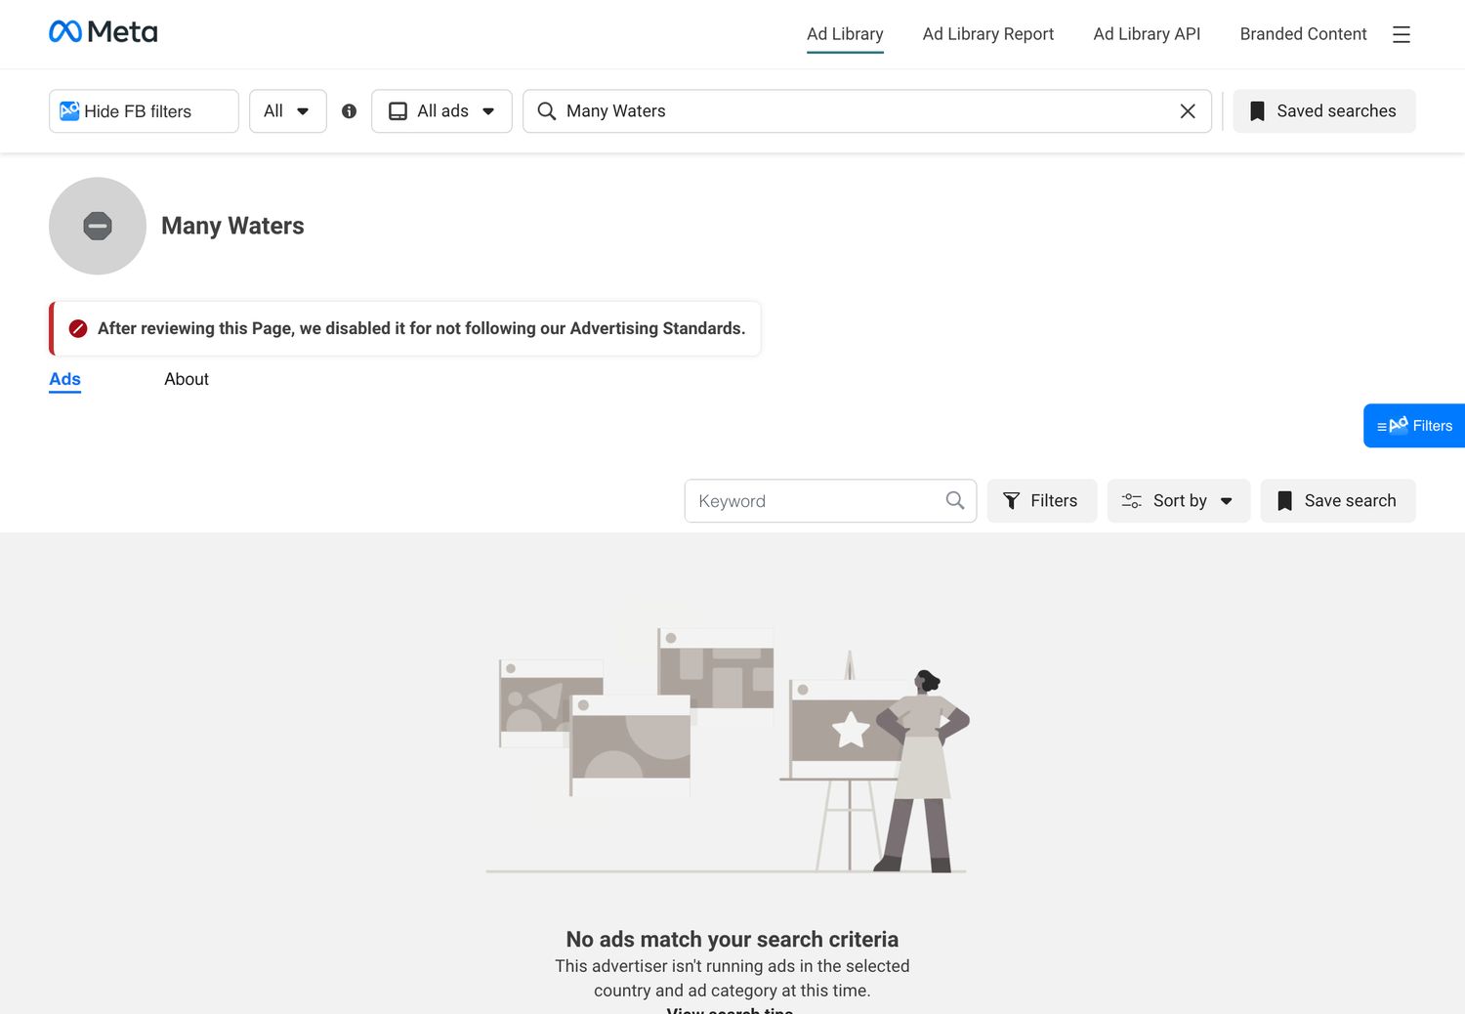This screenshot has width=1465, height=1014.
Task: Go to Ad Library API
Action: point(1147,34)
